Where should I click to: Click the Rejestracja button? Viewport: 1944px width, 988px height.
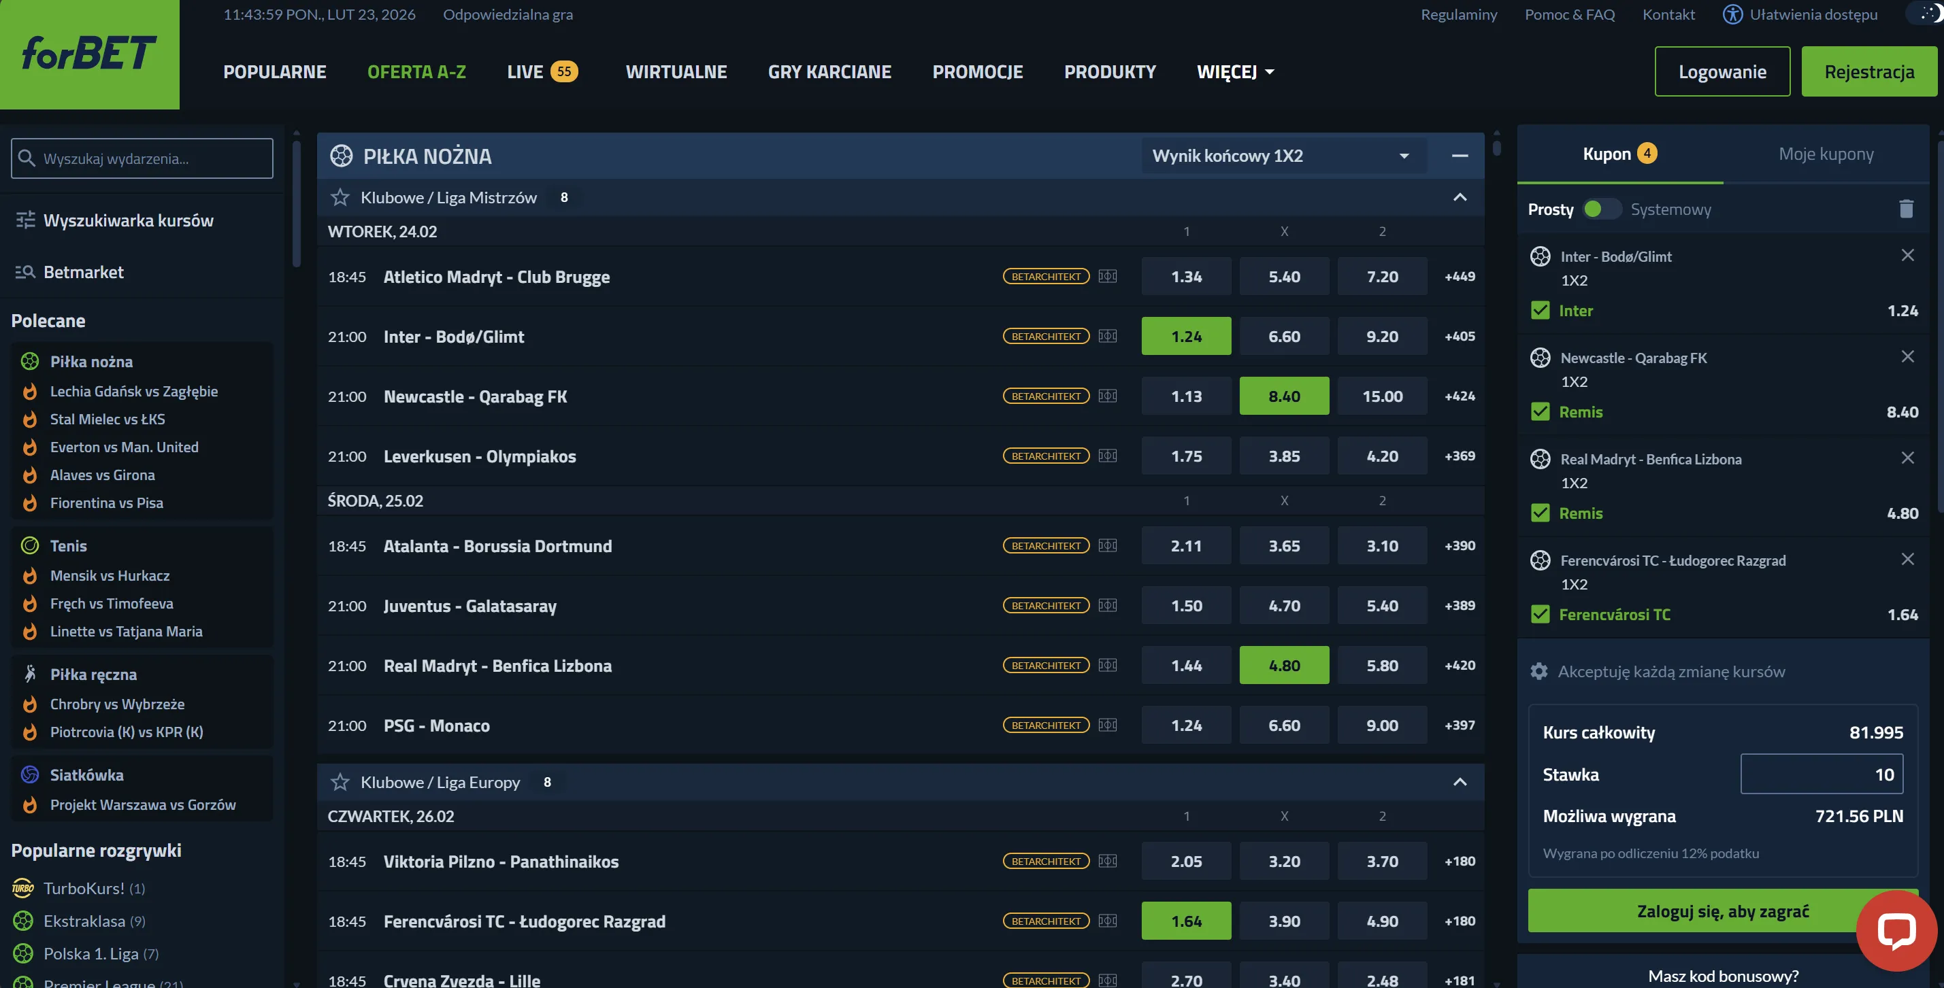(x=1868, y=71)
